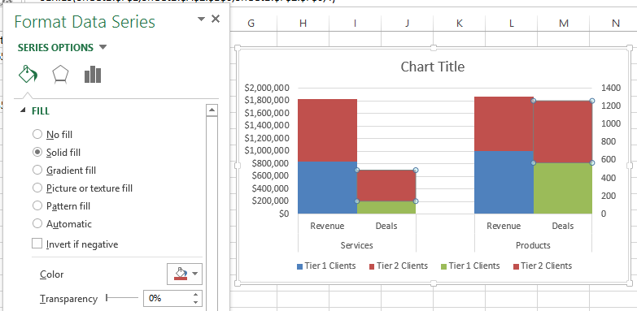The width and height of the screenshot is (637, 311).
Task: Decrease transparency with spinner down arrow
Action: pos(196,302)
